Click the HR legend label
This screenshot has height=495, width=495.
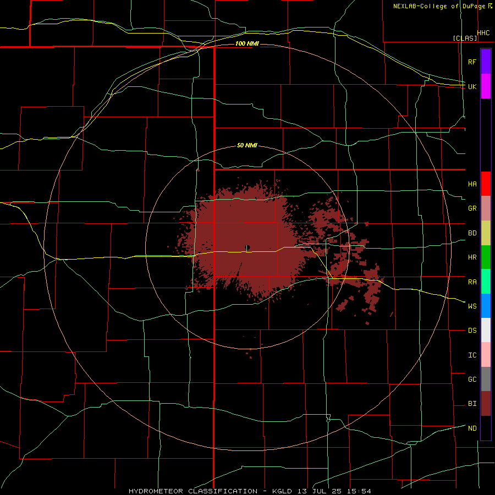472,257
